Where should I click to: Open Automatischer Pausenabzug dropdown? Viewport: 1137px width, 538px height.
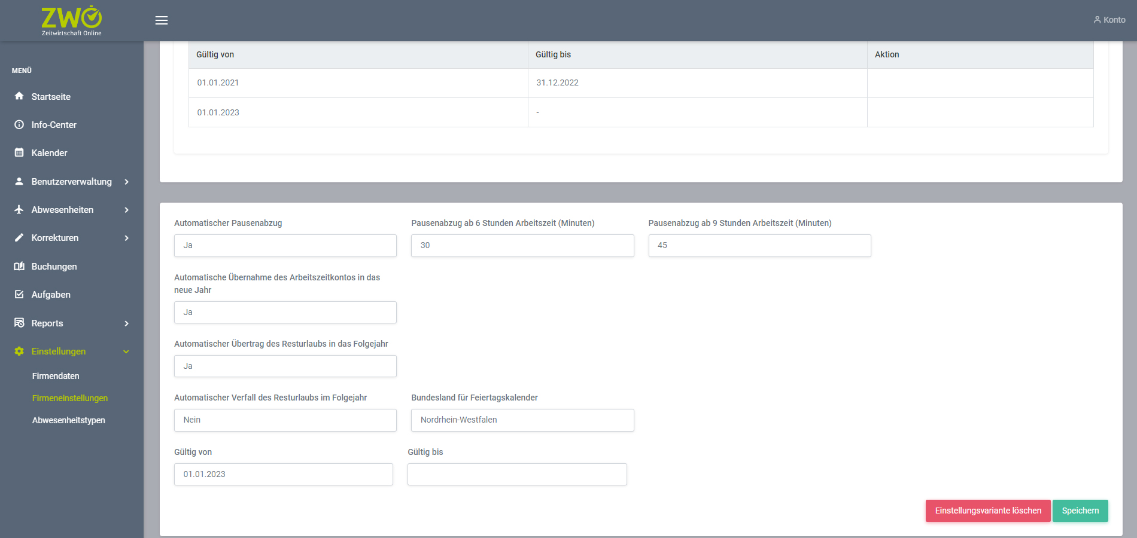click(x=285, y=246)
